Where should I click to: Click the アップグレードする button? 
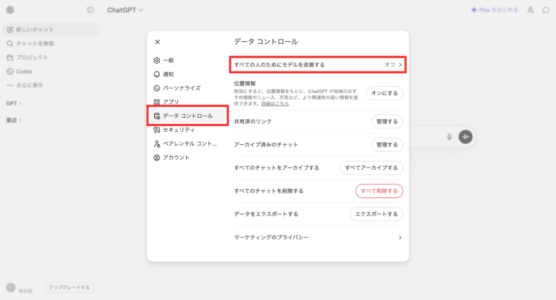click(x=69, y=287)
